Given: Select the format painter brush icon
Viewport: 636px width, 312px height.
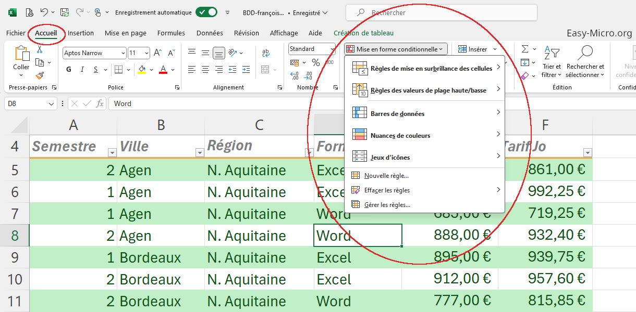Looking at the screenshot, I should click(x=40, y=76).
